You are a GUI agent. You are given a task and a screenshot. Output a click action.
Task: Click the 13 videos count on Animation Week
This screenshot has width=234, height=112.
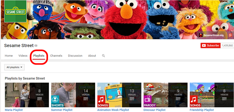[x=132, y=92]
